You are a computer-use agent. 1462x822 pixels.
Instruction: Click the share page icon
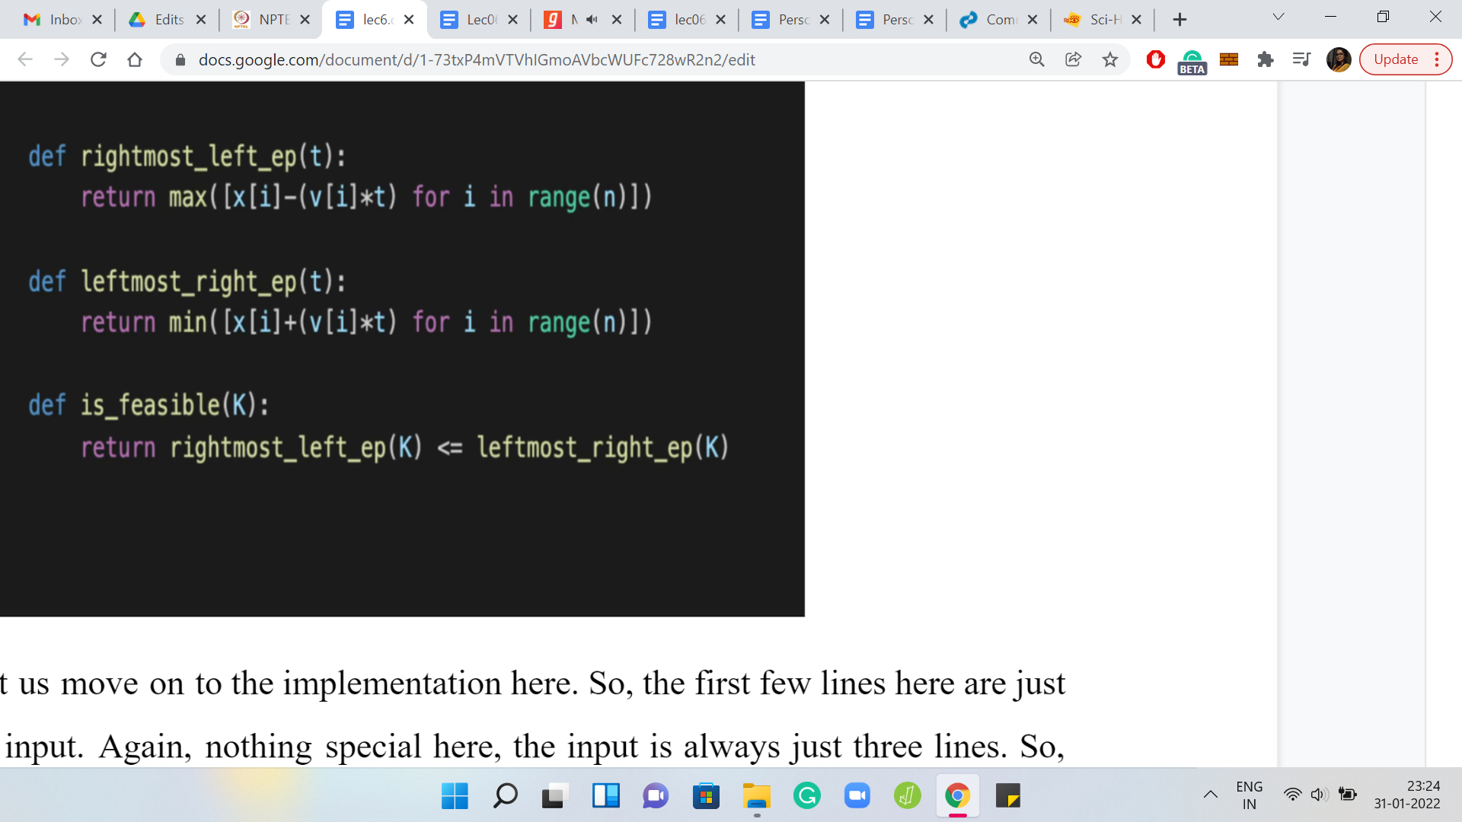click(1073, 59)
